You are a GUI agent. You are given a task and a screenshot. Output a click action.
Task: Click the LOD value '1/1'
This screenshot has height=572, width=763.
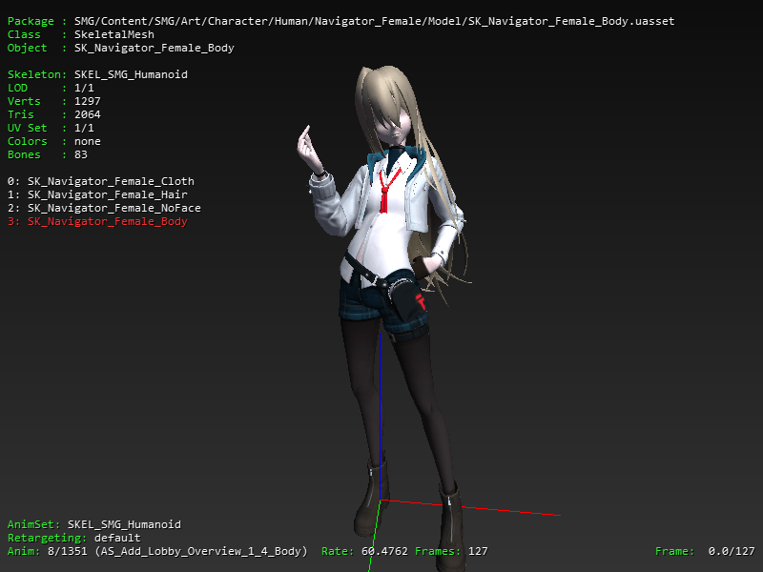(84, 88)
